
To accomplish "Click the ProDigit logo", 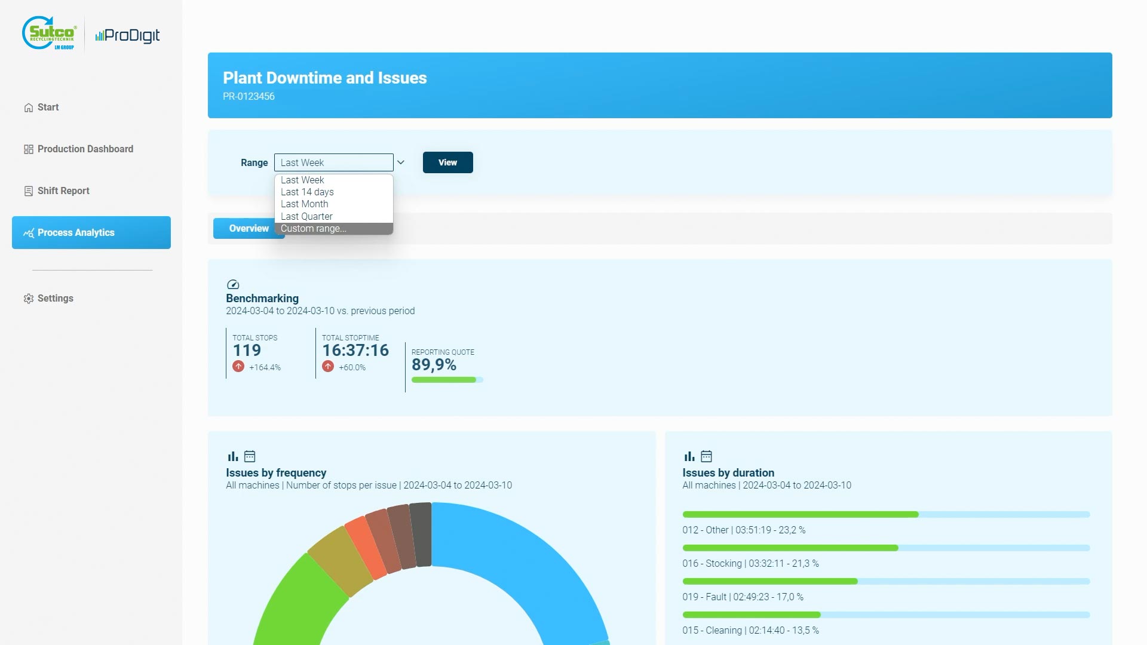I will pos(127,36).
